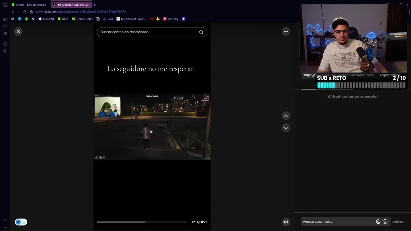Open the Solo bookmark
Image resolution: width=411 pixels, height=231 pixels.
pos(108,19)
